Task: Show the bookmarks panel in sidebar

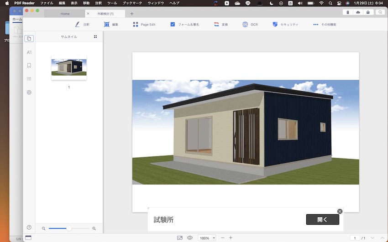Action: tap(29, 65)
